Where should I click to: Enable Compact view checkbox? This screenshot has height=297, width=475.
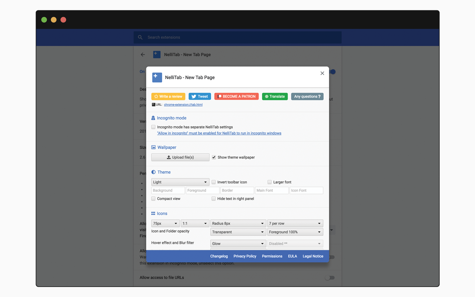(x=153, y=199)
